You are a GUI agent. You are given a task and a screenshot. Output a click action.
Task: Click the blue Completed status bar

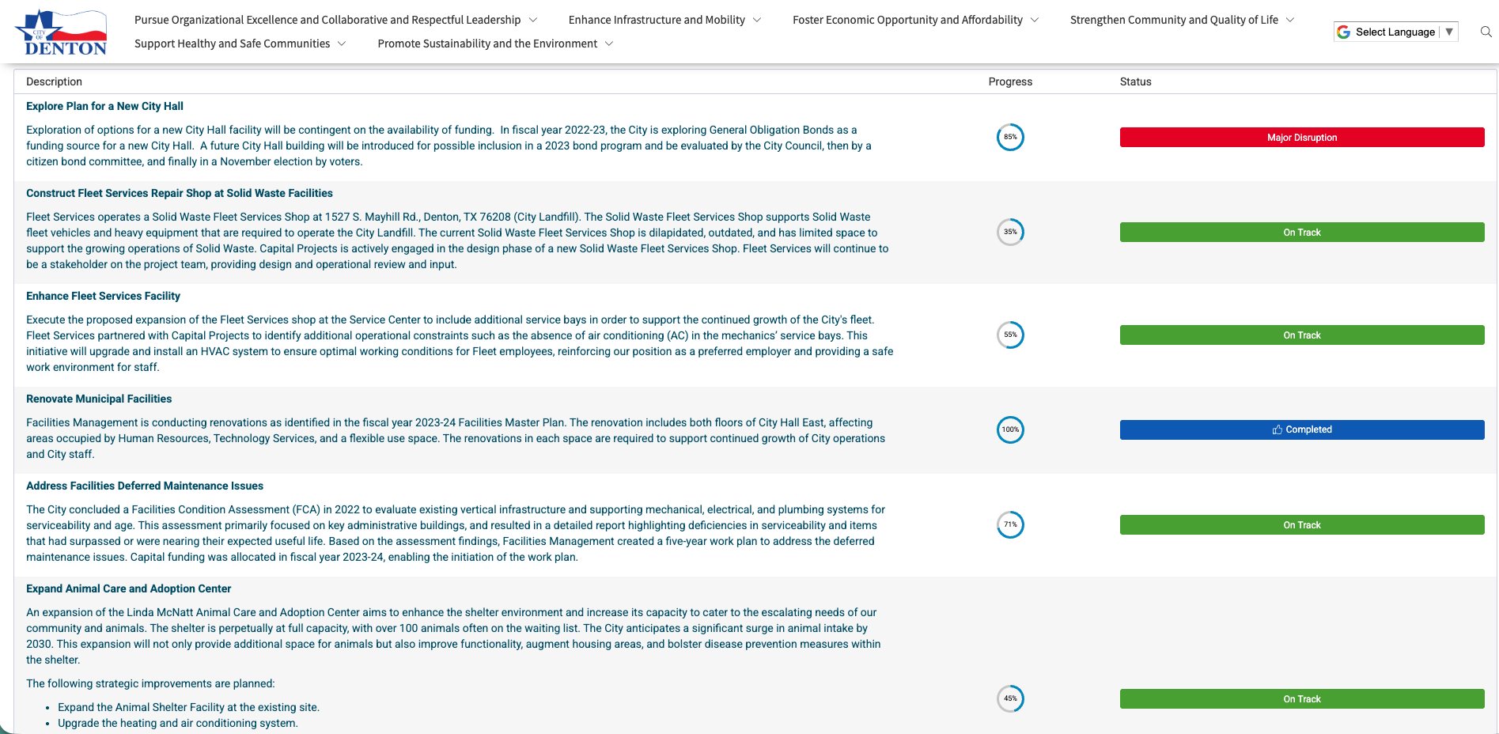point(1301,429)
